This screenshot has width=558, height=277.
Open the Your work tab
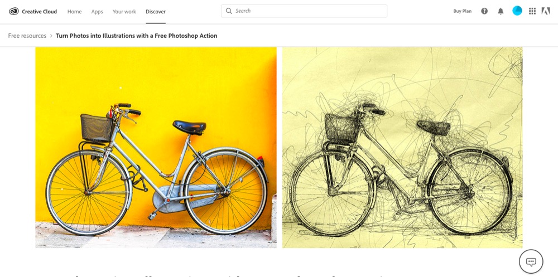[124, 11]
